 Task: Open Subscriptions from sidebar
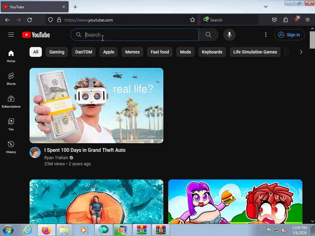(x=11, y=102)
